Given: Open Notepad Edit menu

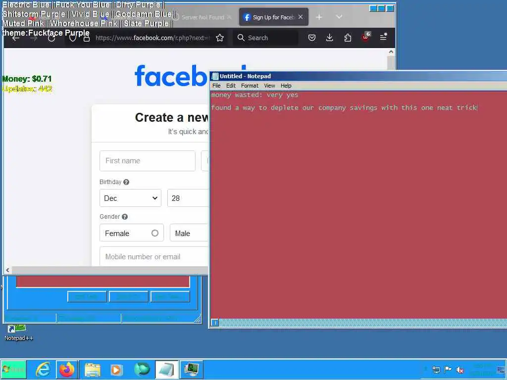Looking at the screenshot, I should click(231, 86).
